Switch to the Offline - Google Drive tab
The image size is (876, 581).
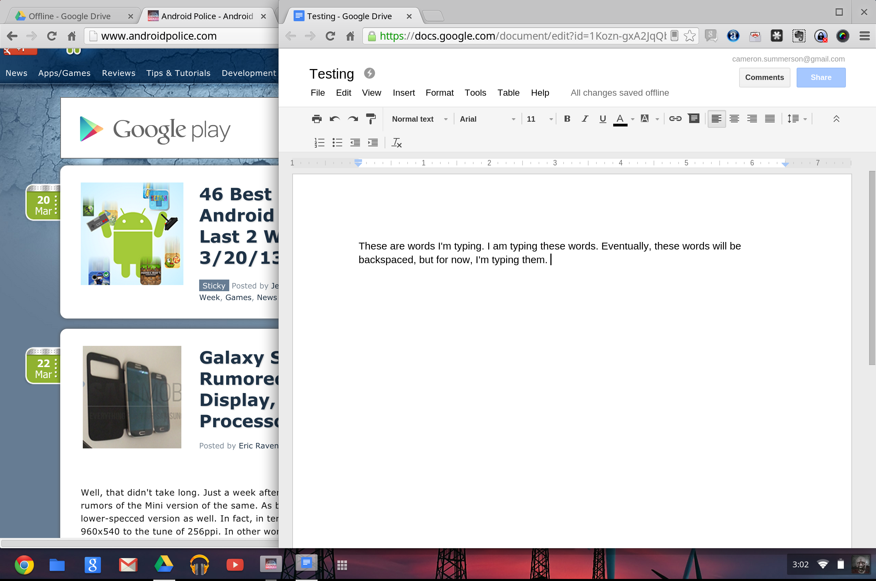[x=70, y=16]
